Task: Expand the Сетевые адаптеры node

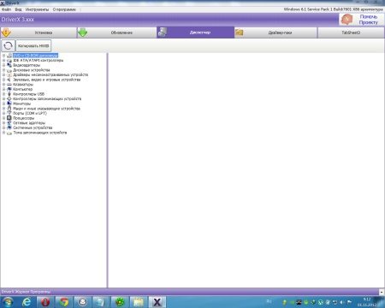Action: click(3, 122)
